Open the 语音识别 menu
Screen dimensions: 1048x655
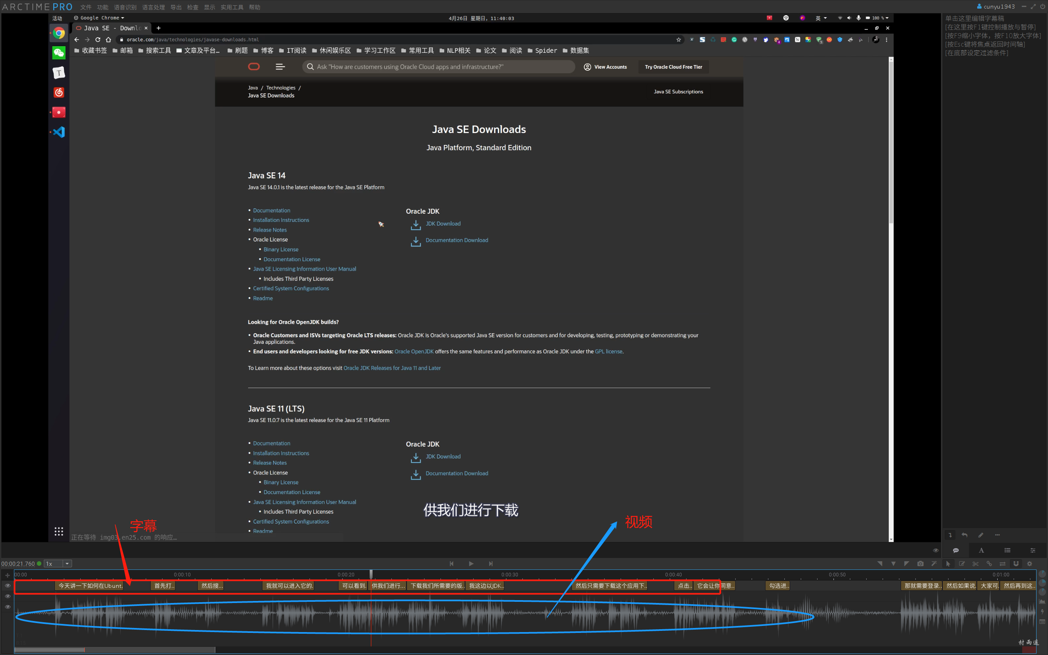pos(125,7)
